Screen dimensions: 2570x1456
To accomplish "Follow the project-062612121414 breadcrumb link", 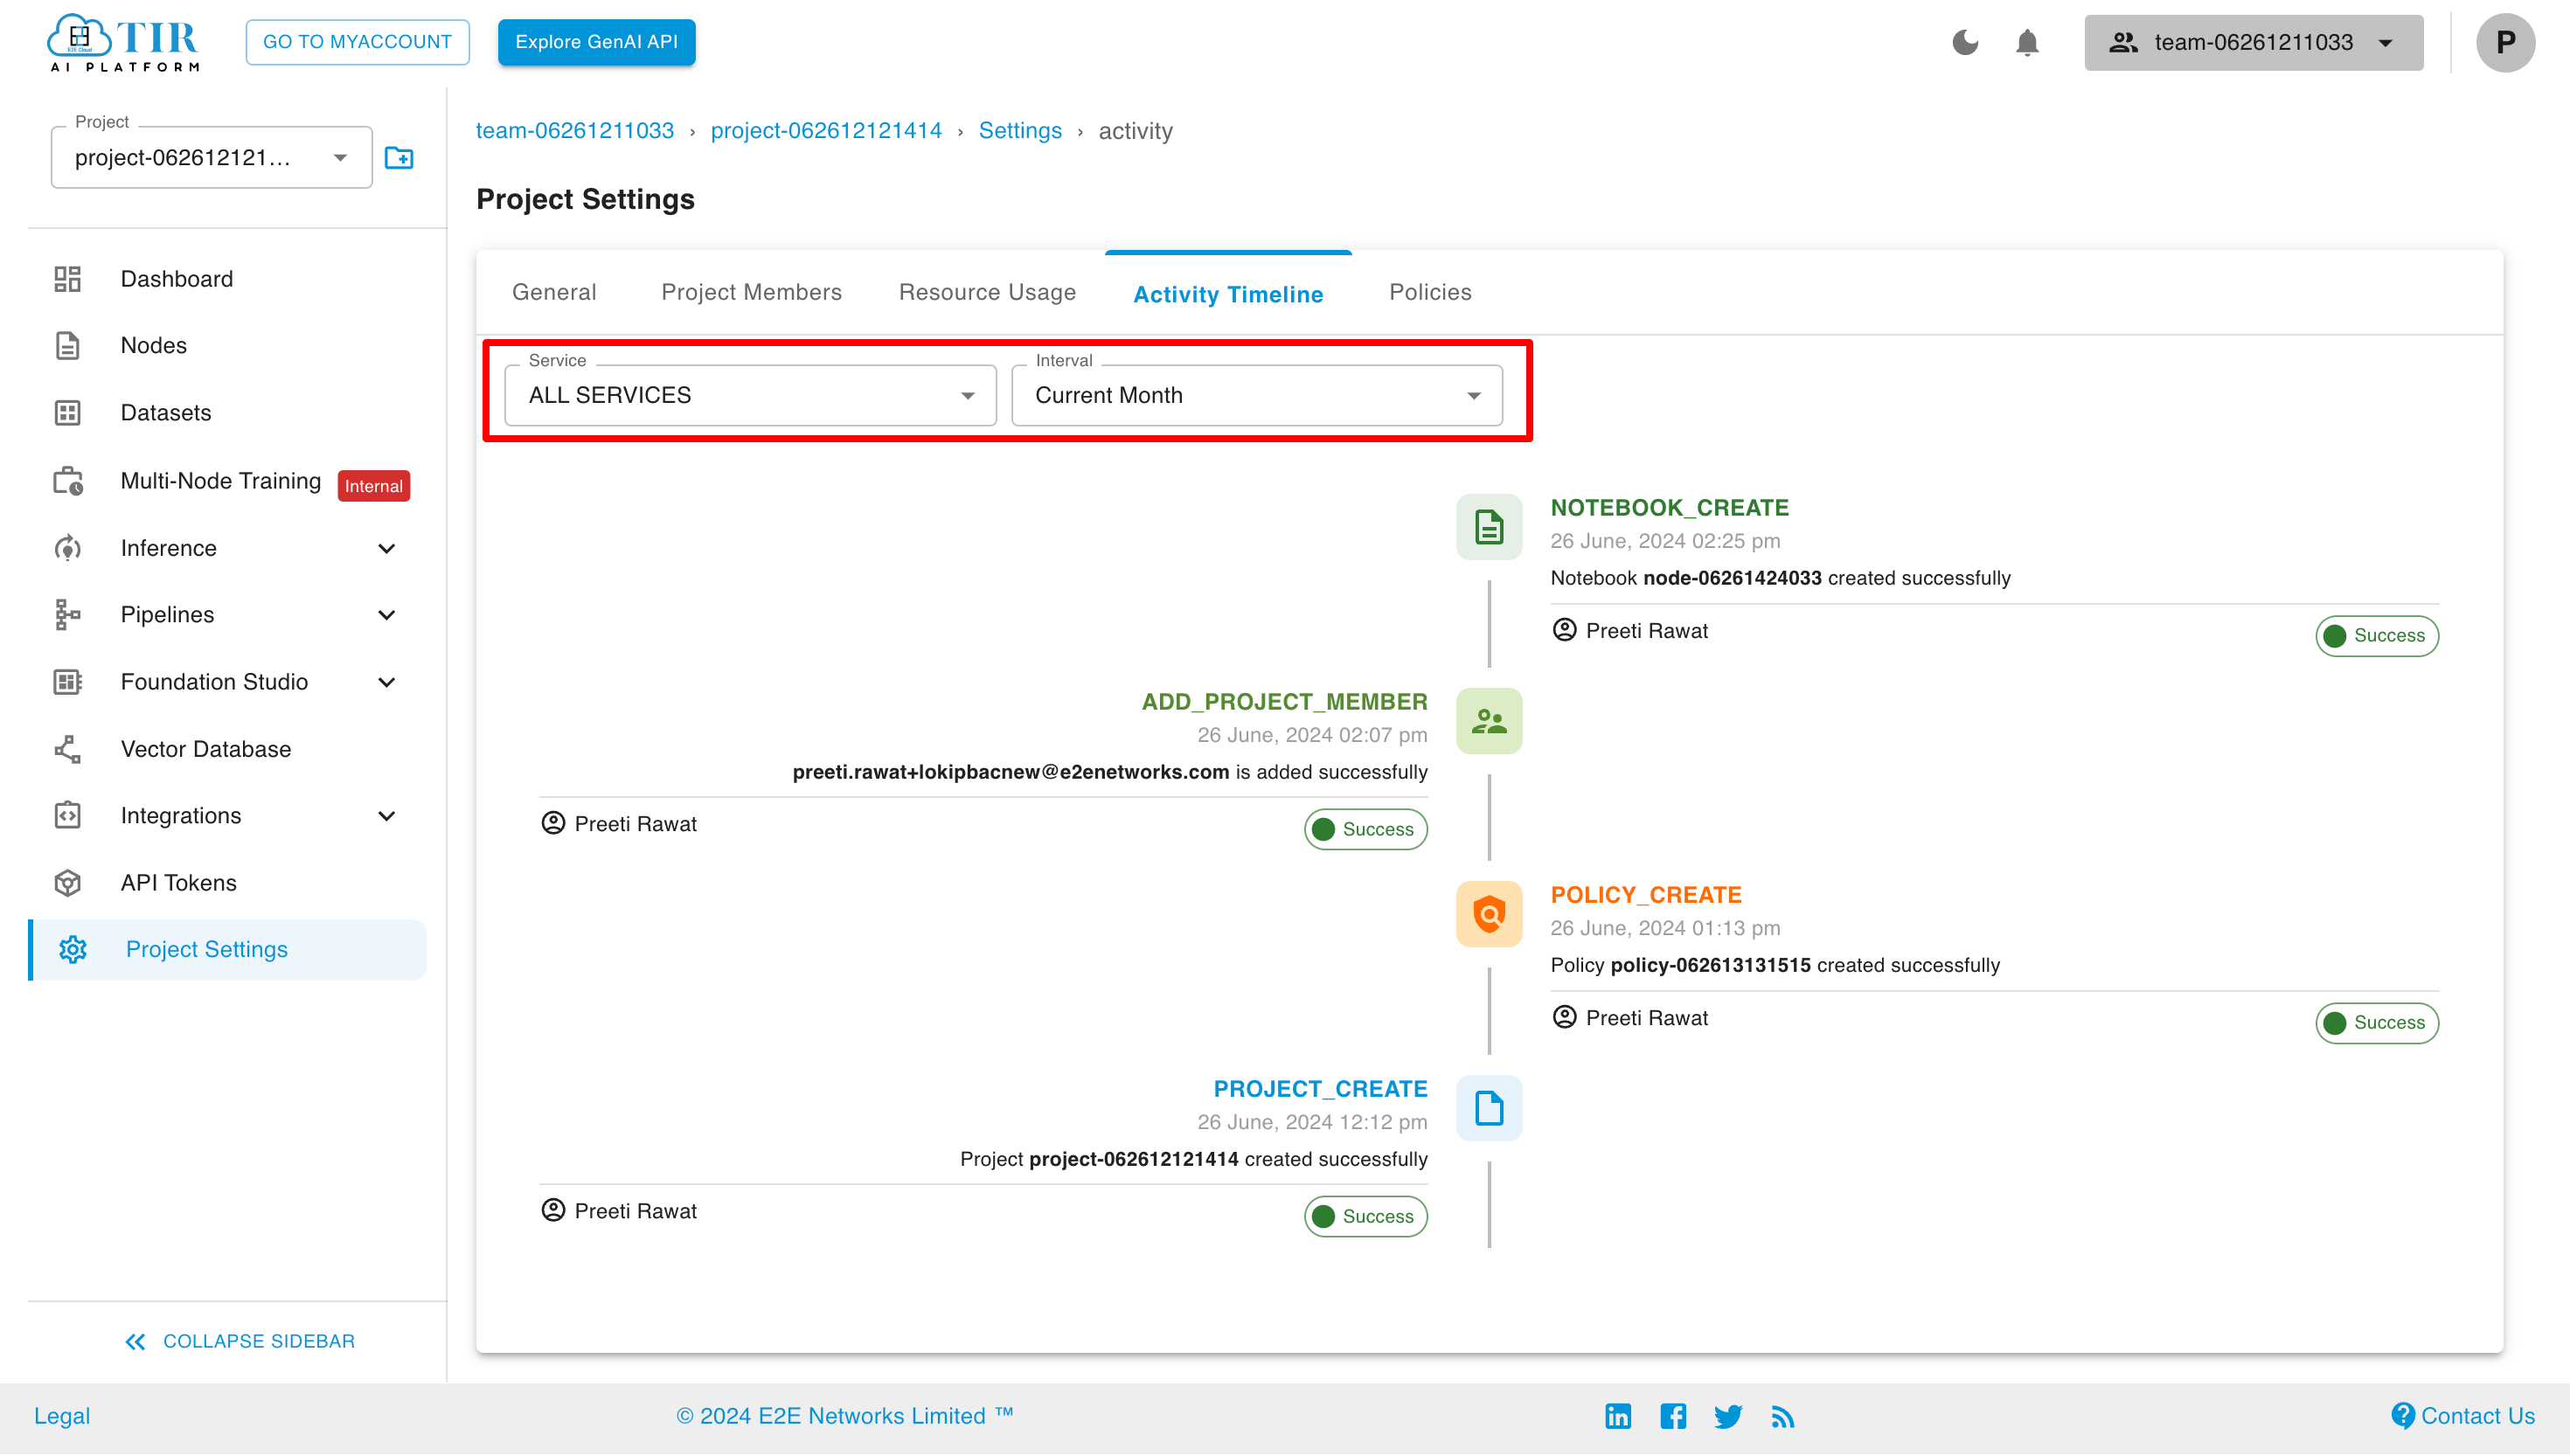I will (826, 131).
